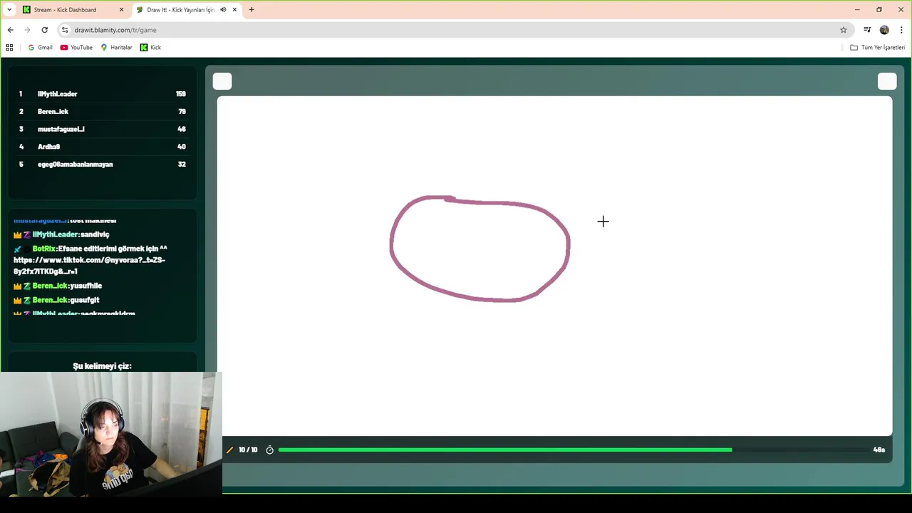Click the Z badge beside yusufhile message

[x=27, y=286]
